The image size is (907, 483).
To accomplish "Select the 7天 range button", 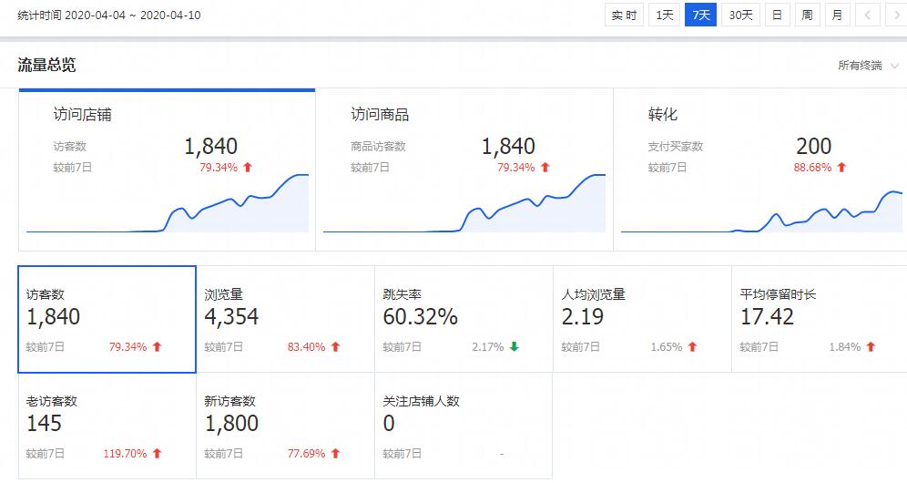I will click(x=700, y=15).
